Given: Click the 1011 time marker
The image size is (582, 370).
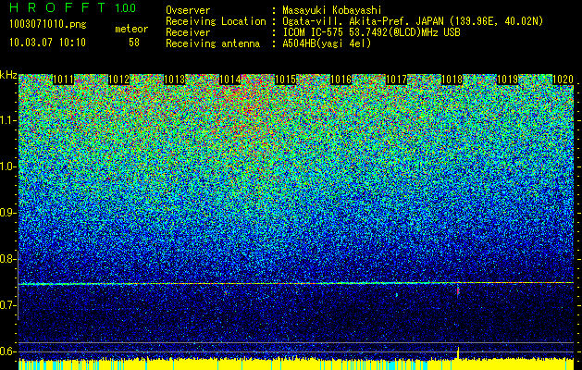Looking at the screenshot, I should click(64, 80).
